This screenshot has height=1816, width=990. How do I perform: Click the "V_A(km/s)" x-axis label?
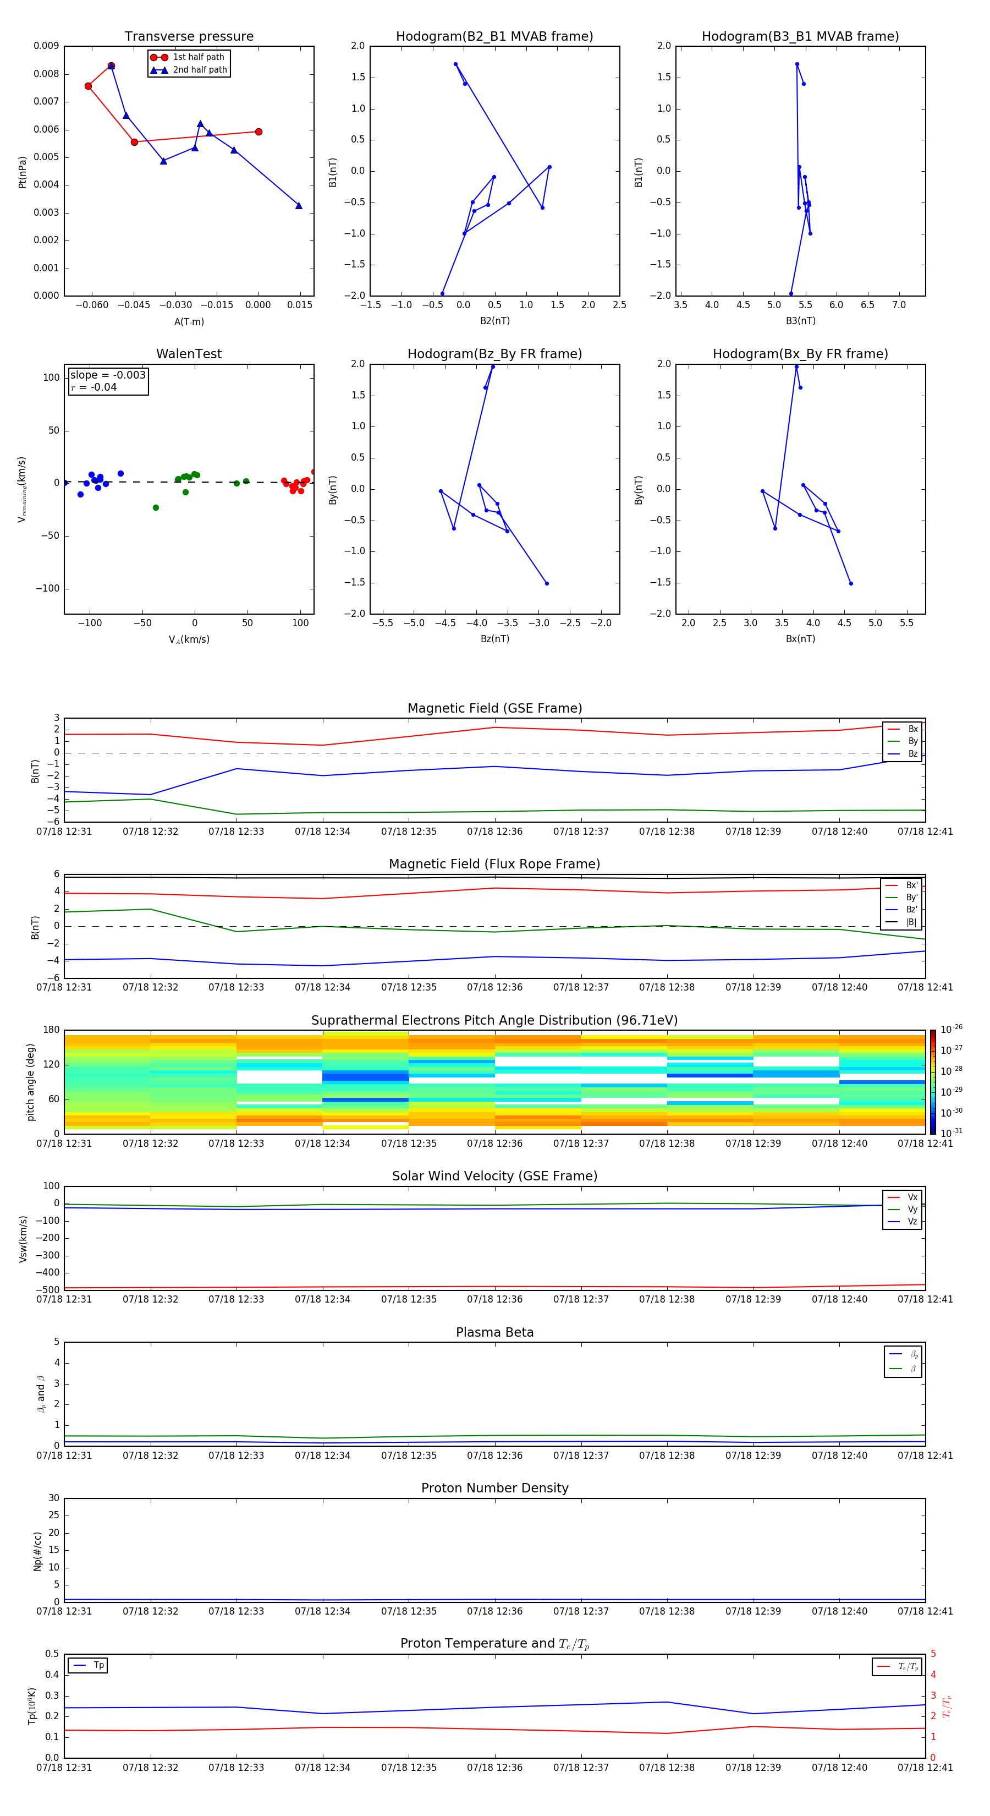(x=189, y=639)
